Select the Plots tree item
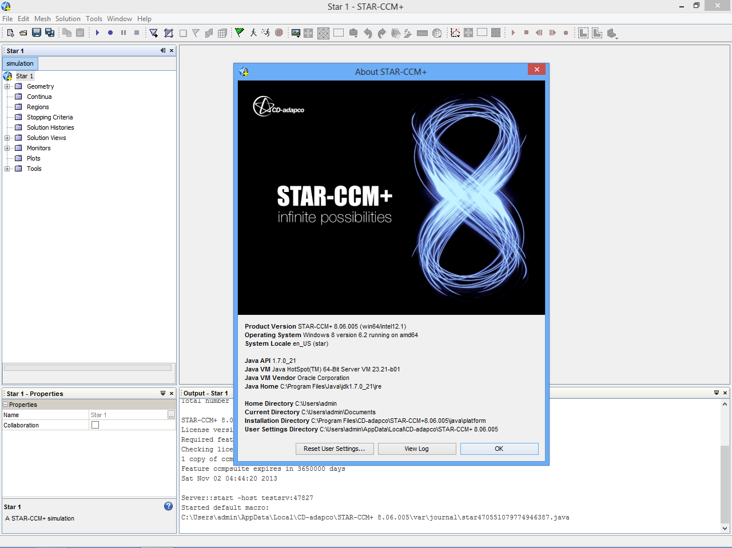The image size is (732, 548). point(34,159)
